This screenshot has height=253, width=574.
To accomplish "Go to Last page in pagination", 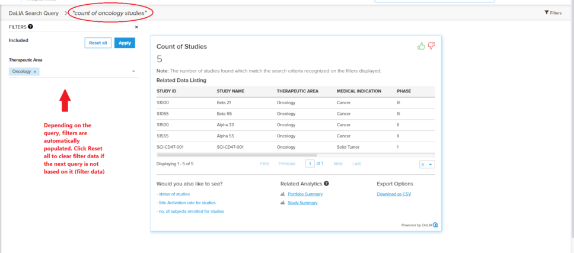I will pos(356,164).
